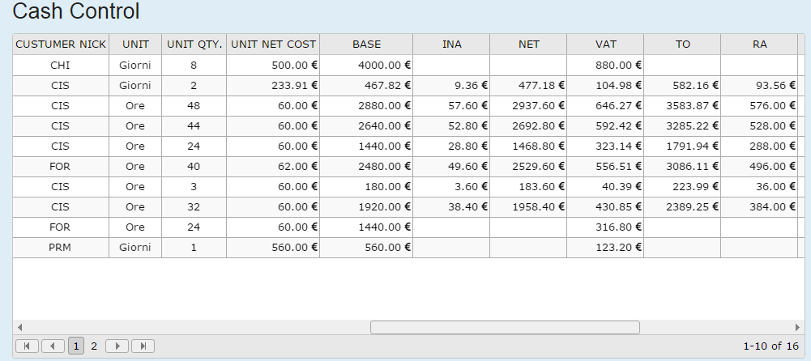Click the 3583.87 € TO cell

coord(682,105)
